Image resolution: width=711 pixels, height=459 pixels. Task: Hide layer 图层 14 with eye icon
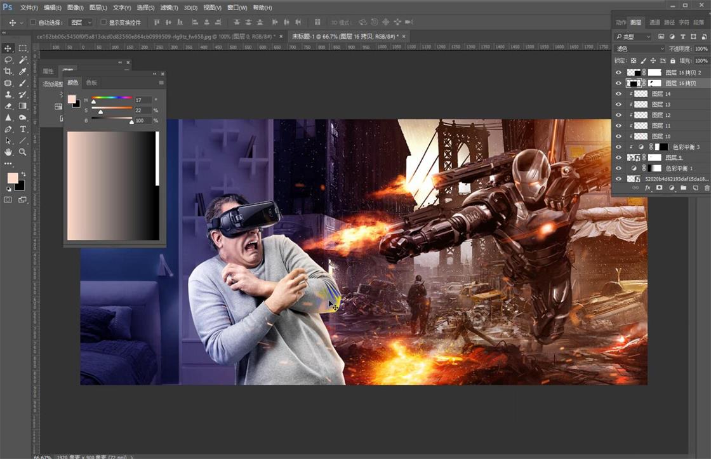pyautogui.click(x=618, y=94)
